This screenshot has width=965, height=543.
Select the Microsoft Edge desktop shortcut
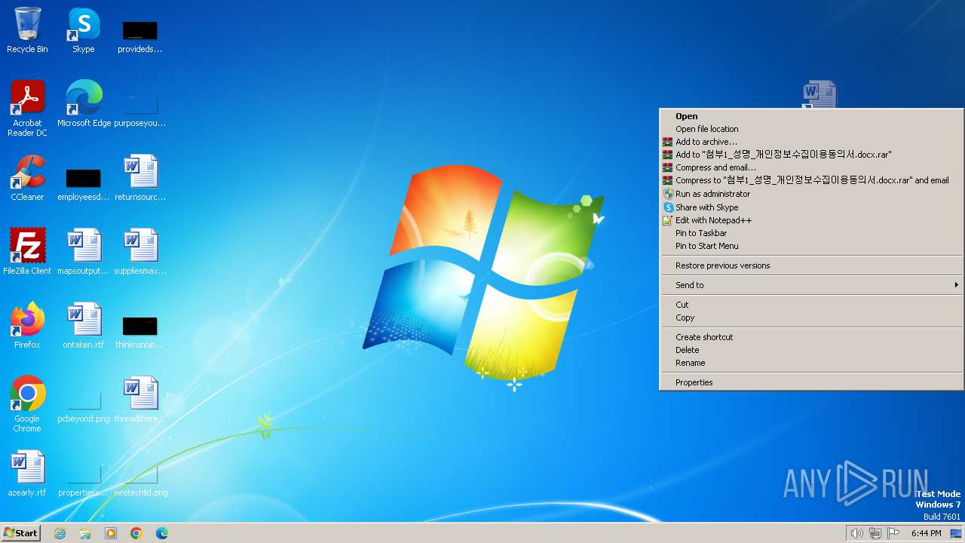pyautogui.click(x=84, y=104)
